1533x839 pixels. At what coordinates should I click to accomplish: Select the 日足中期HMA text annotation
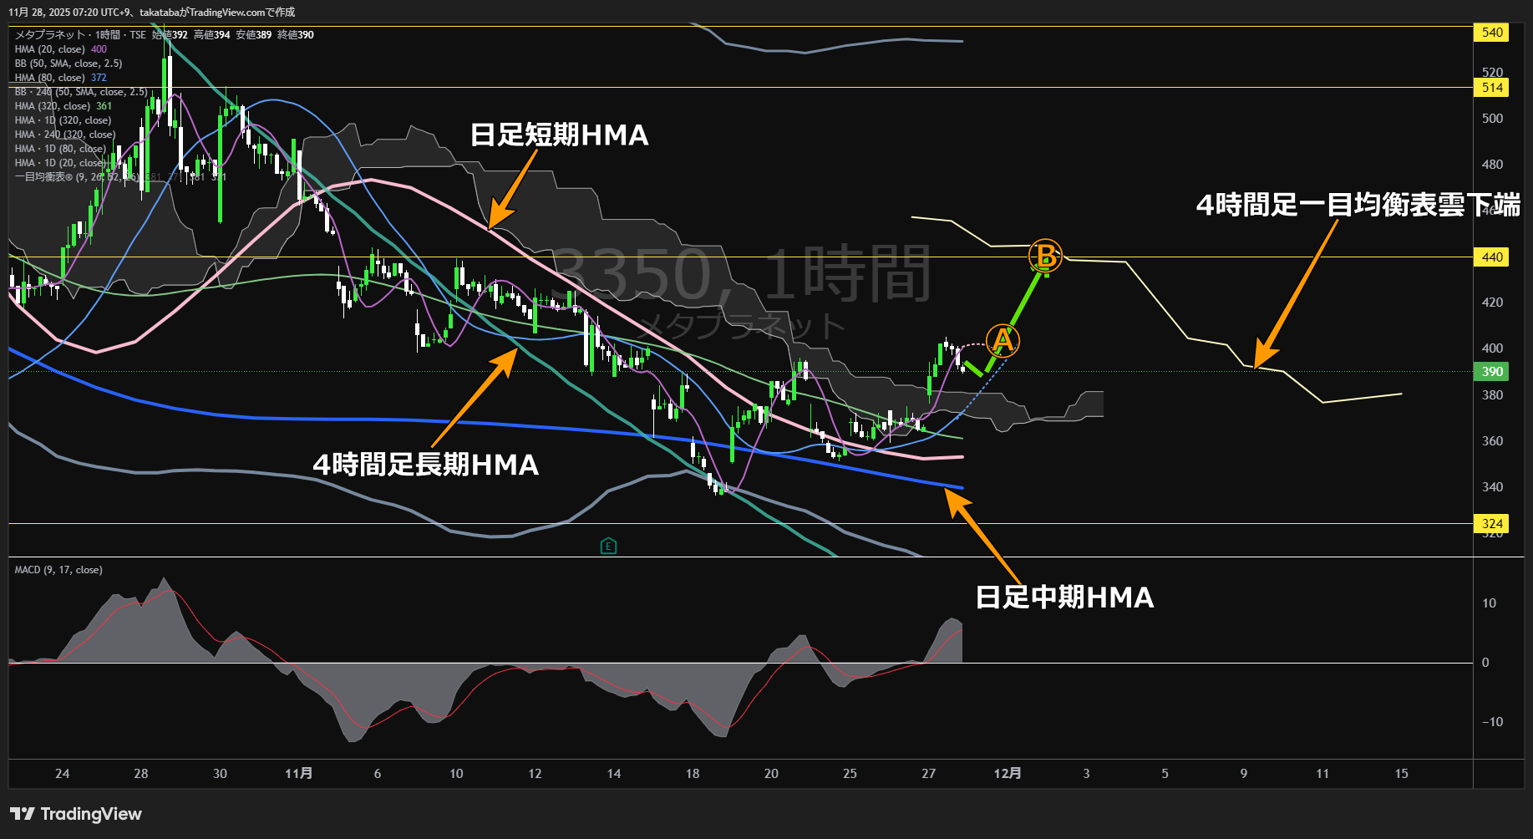[1065, 597]
